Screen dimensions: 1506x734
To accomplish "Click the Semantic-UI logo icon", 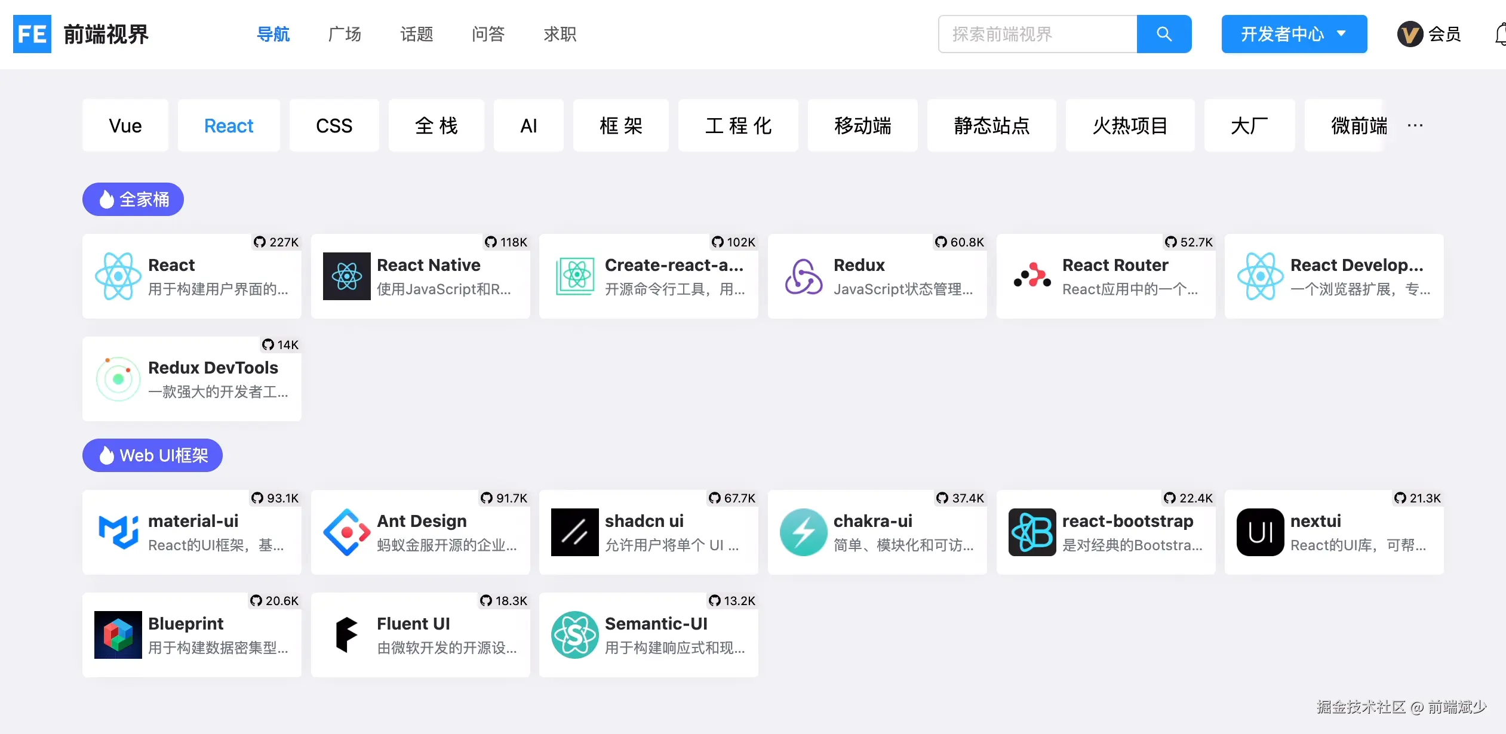I will point(575,635).
